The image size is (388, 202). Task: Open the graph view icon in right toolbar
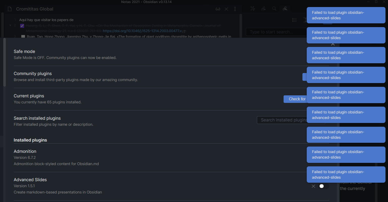[253, 9]
